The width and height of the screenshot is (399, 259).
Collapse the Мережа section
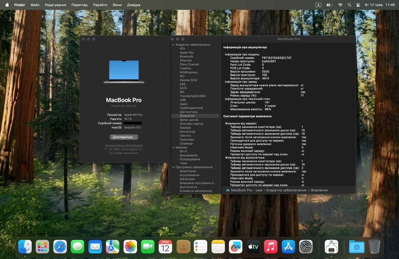pos(173,147)
